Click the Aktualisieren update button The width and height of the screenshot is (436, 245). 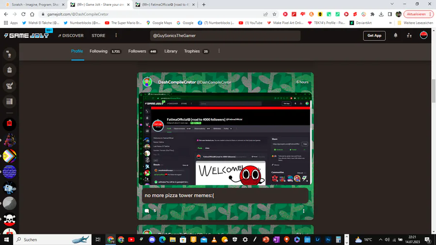(419, 14)
